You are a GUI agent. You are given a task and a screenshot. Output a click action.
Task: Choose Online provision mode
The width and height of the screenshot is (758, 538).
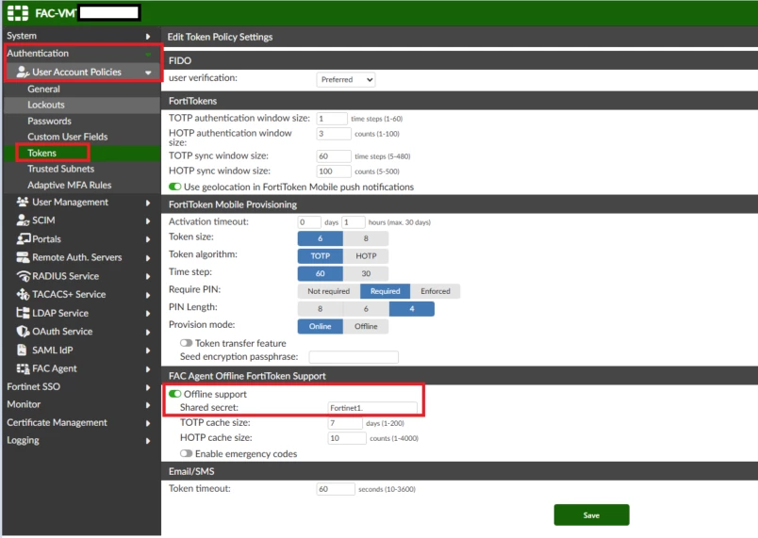[x=320, y=326]
